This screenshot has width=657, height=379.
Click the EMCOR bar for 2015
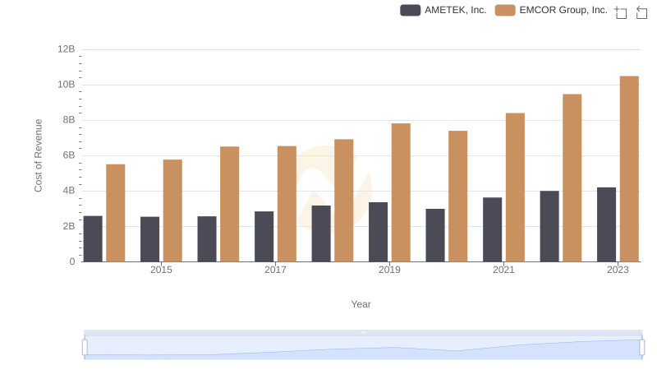[x=172, y=210]
